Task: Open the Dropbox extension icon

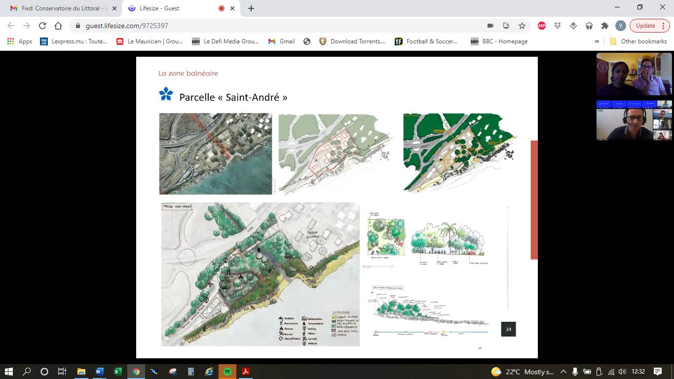Action: [558, 26]
